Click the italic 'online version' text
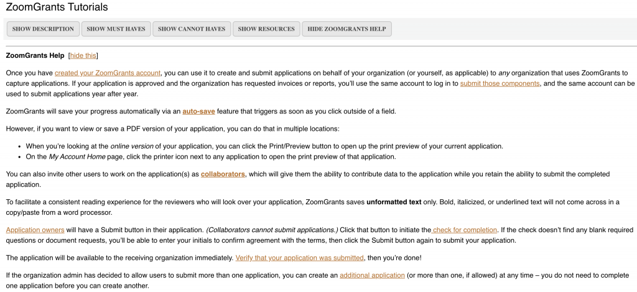This screenshot has height=292, width=637. point(132,146)
